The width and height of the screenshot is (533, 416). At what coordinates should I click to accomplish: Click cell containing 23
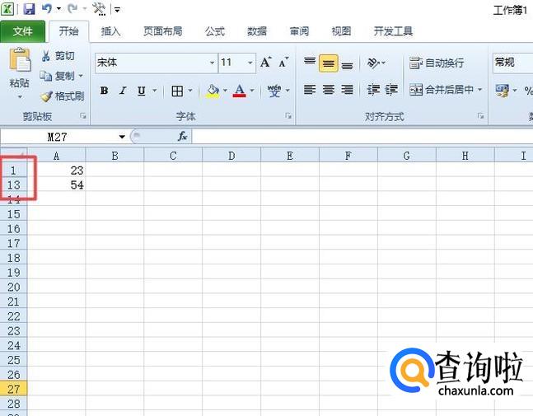point(56,171)
